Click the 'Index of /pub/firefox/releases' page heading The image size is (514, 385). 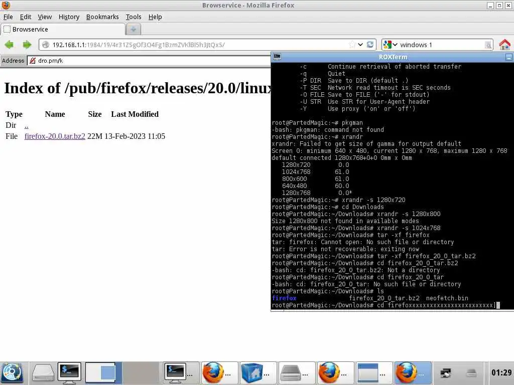[138, 88]
